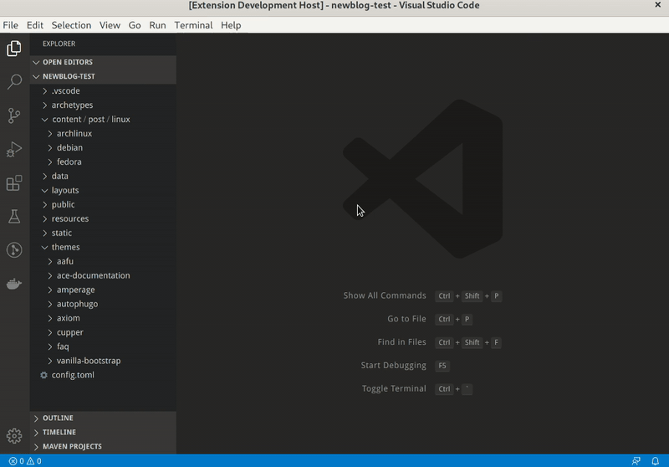The height and width of the screenshot is (467, 669).
Task: Click the warnings triangle in status bar
Action: [x=30, y=461]
